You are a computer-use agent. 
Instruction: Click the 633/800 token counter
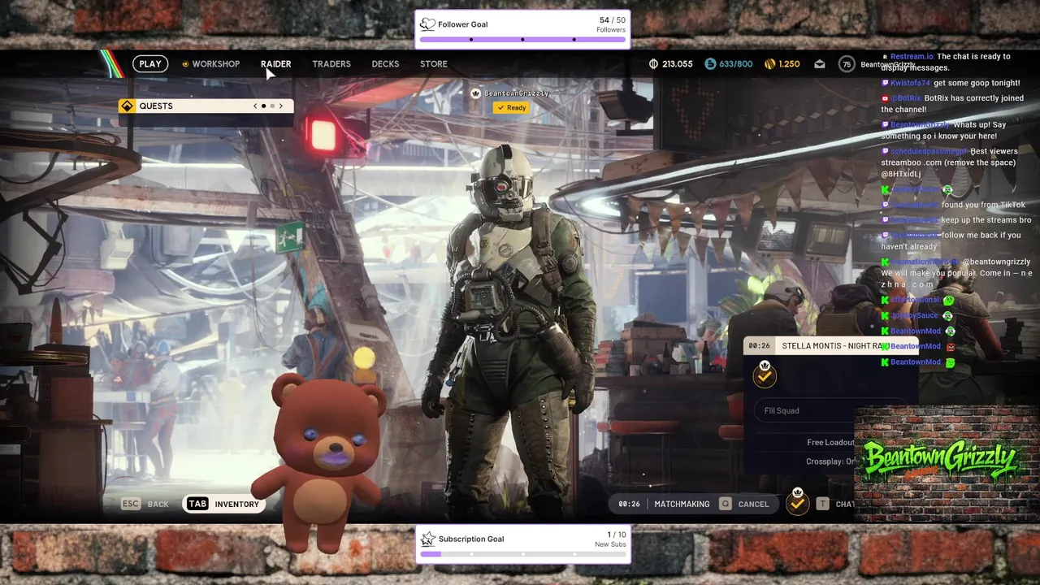[736, 64]
